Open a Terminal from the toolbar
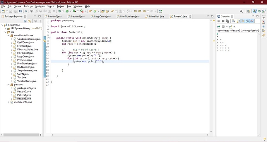The height and width of the screenshot is (142, 267). coord(21,11)
